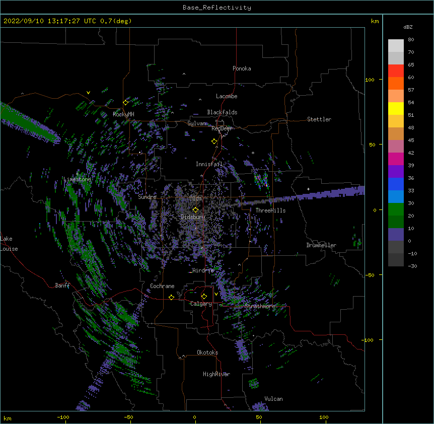Click the 65 value in the dBZ legend
The image size is (434, 424).
click(411, 65)
